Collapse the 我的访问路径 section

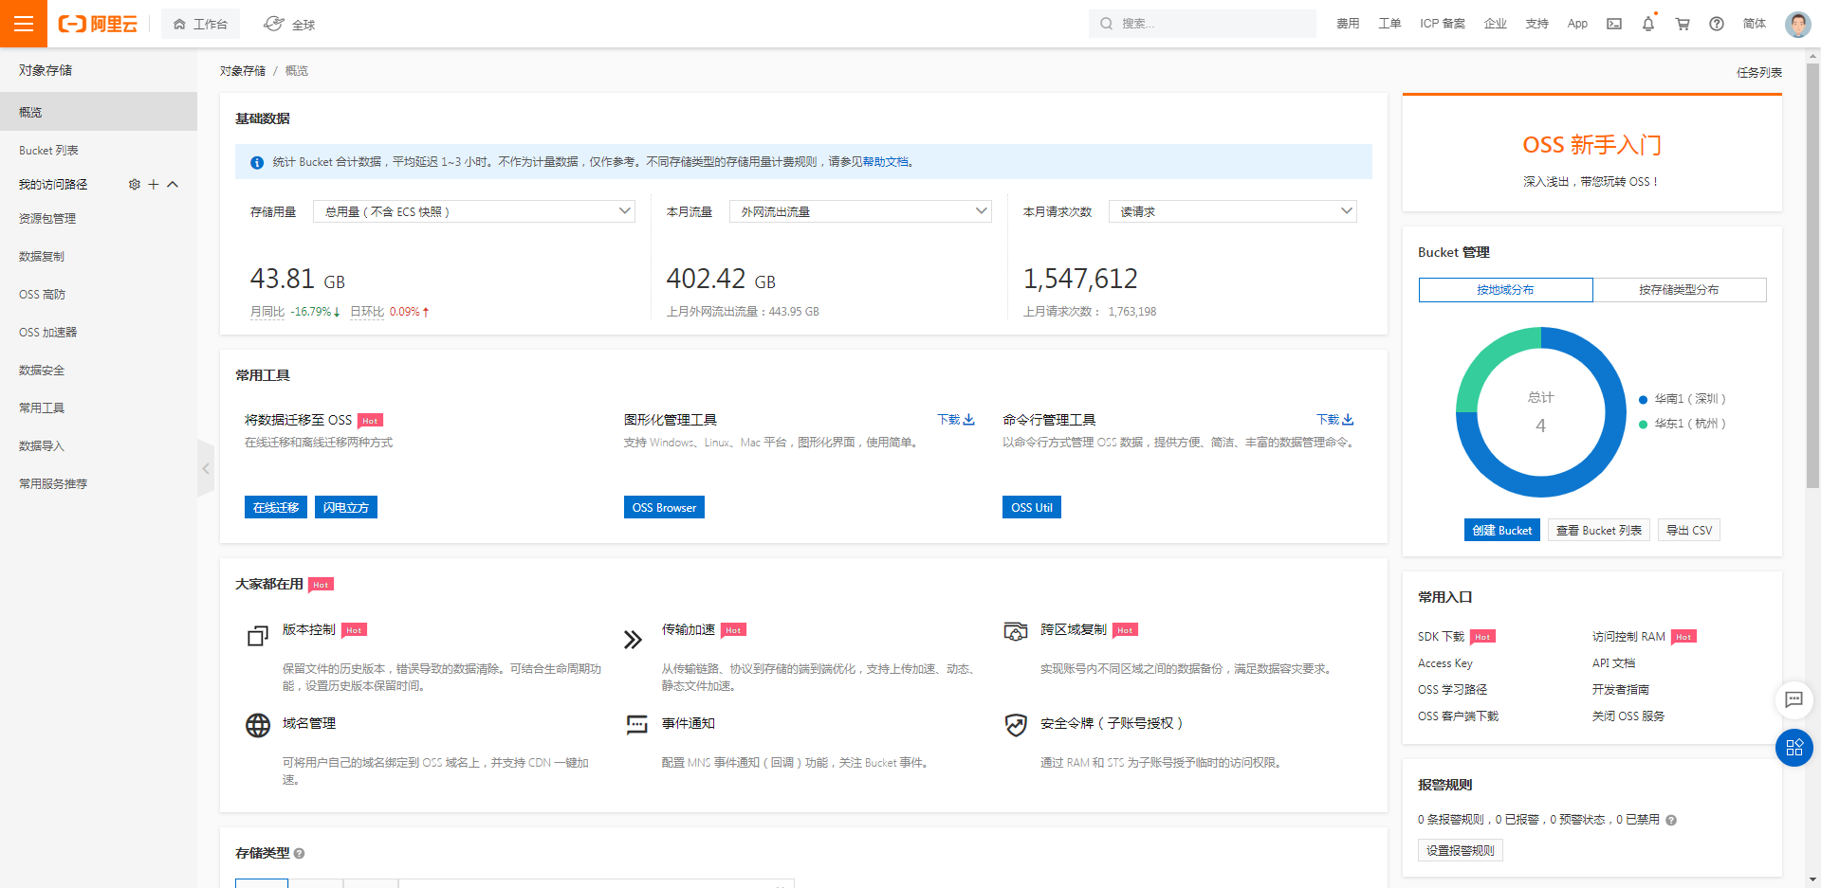[x=173, y=184]
